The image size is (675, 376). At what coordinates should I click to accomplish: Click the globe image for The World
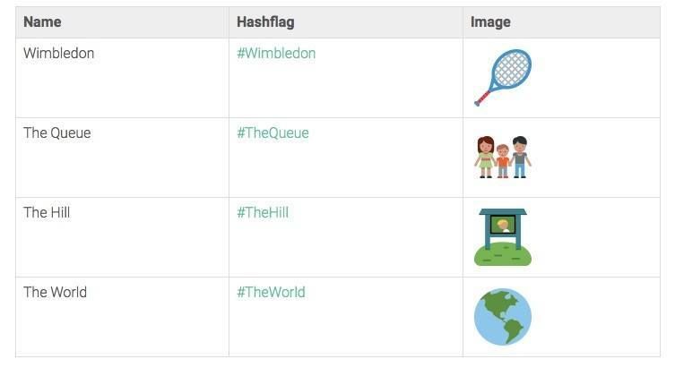point(503,316)
